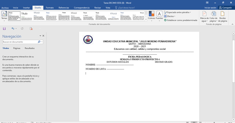This screenshot has width=235, height=123.
Task: Expand the undo history dropdown
Action: point(16,29)
